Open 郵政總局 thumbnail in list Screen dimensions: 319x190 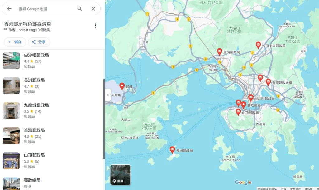tap(12, 184)
